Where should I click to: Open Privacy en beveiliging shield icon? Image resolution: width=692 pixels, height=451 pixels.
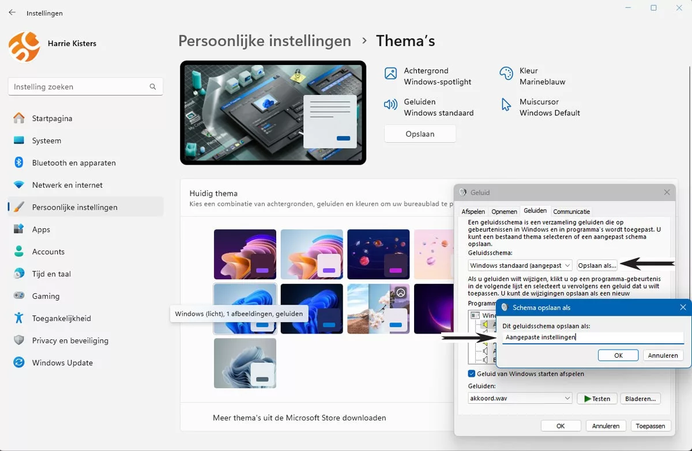point(19,340)
